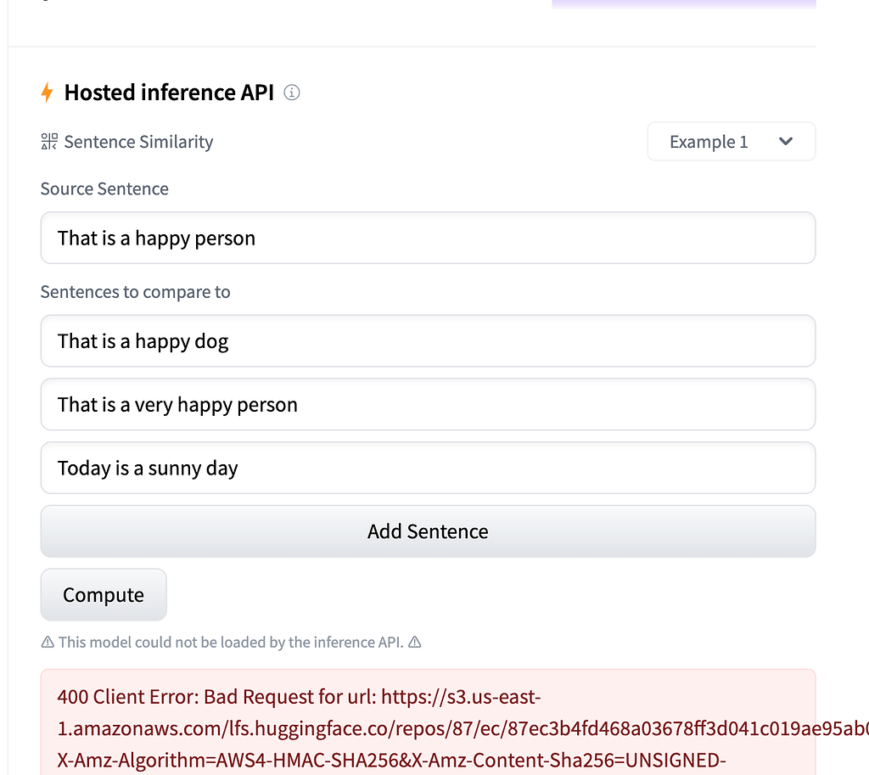Click the Sentence Similarity task icon

[x=48, y=142]
